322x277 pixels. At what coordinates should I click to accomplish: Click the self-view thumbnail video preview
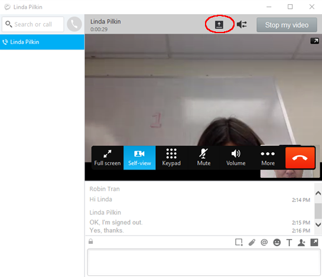(x=290, y=174)
